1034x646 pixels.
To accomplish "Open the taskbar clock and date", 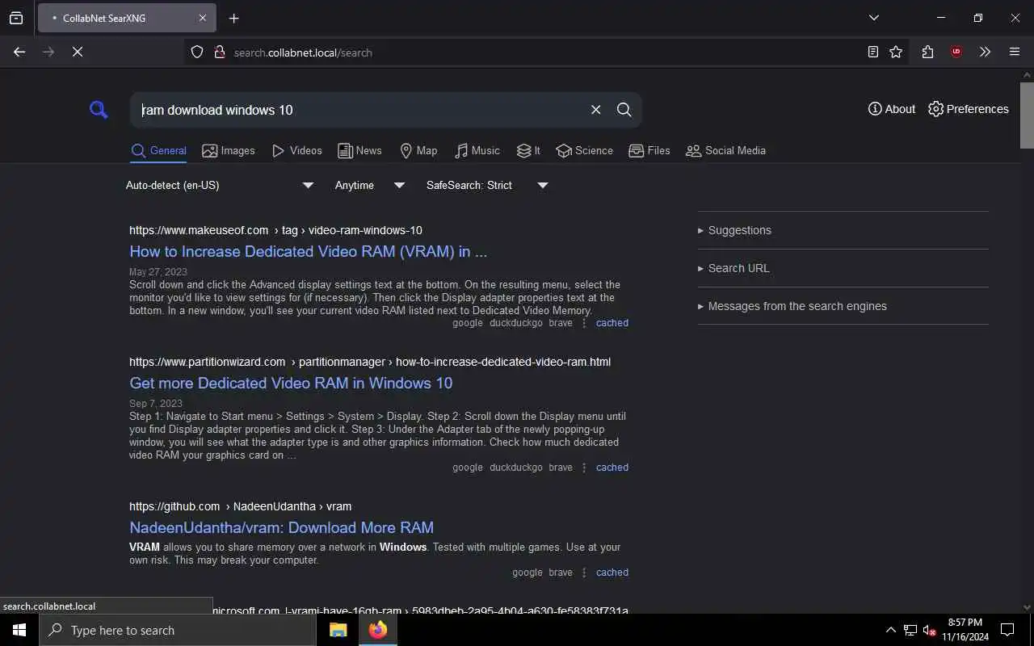I will point(965,630).
